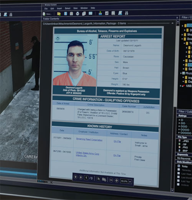Click the printer icon in the toolbar

(78, 13)
